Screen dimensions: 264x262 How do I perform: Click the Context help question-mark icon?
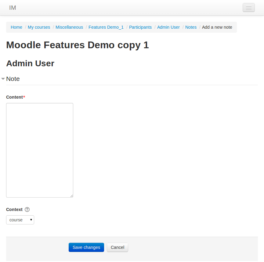click(x=27, y=209)
